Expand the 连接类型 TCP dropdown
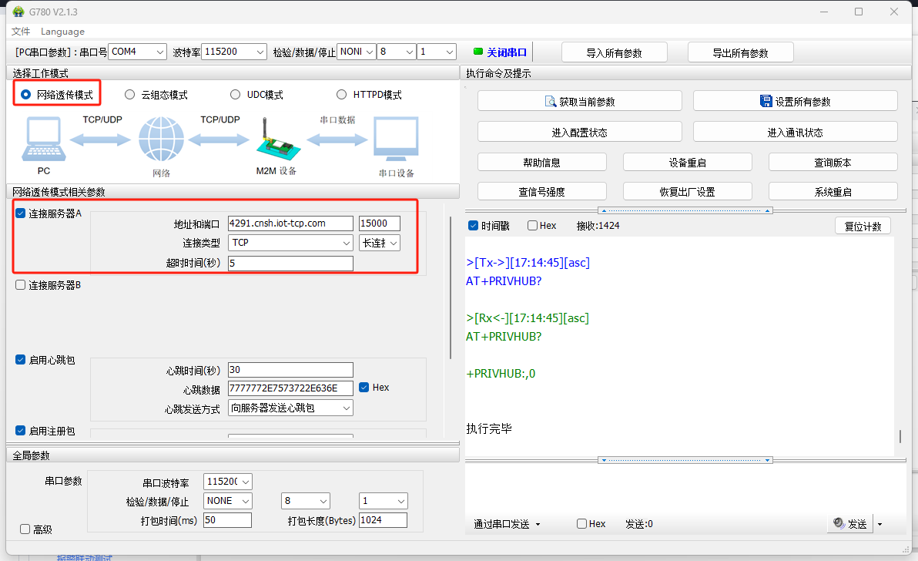This screenshot has height=561, width=918. (x=290, y=243)
